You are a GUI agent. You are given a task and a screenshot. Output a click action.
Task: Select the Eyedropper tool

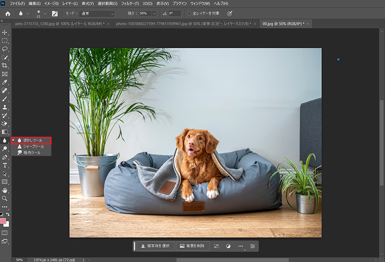[x=5, y=82]
